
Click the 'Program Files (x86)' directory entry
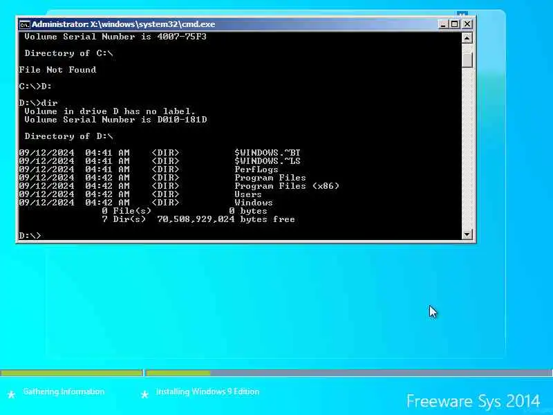(287, 186)
